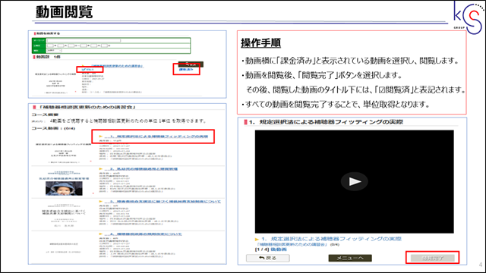Open the 1. 規定選択法 course video link
The width and height of the screenshot is (486, 273).
[x=156, y=136]
